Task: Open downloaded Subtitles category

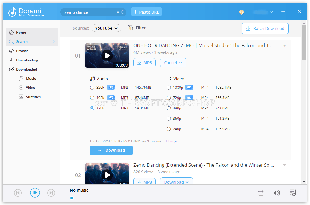Action: click(x=30, y=97)
